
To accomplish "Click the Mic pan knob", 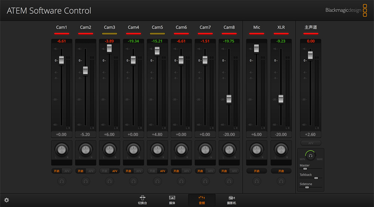I will pyautogui.click(x=257, y=150).
